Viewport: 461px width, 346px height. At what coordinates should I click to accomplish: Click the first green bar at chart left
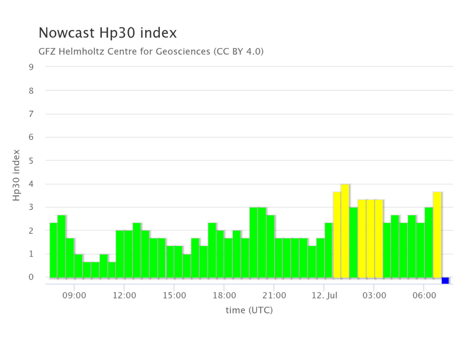(53, 250)
